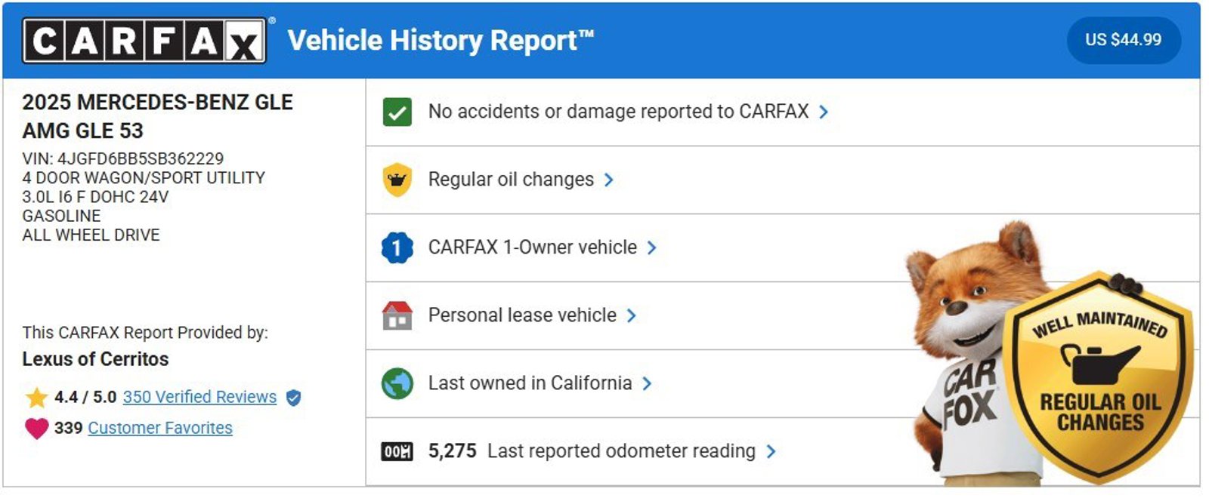Expand the Regular oil changes chevron

(609, 180)
